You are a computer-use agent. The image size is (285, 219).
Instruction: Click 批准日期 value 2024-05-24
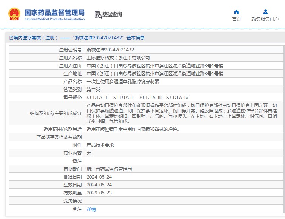tap(99, 177)
